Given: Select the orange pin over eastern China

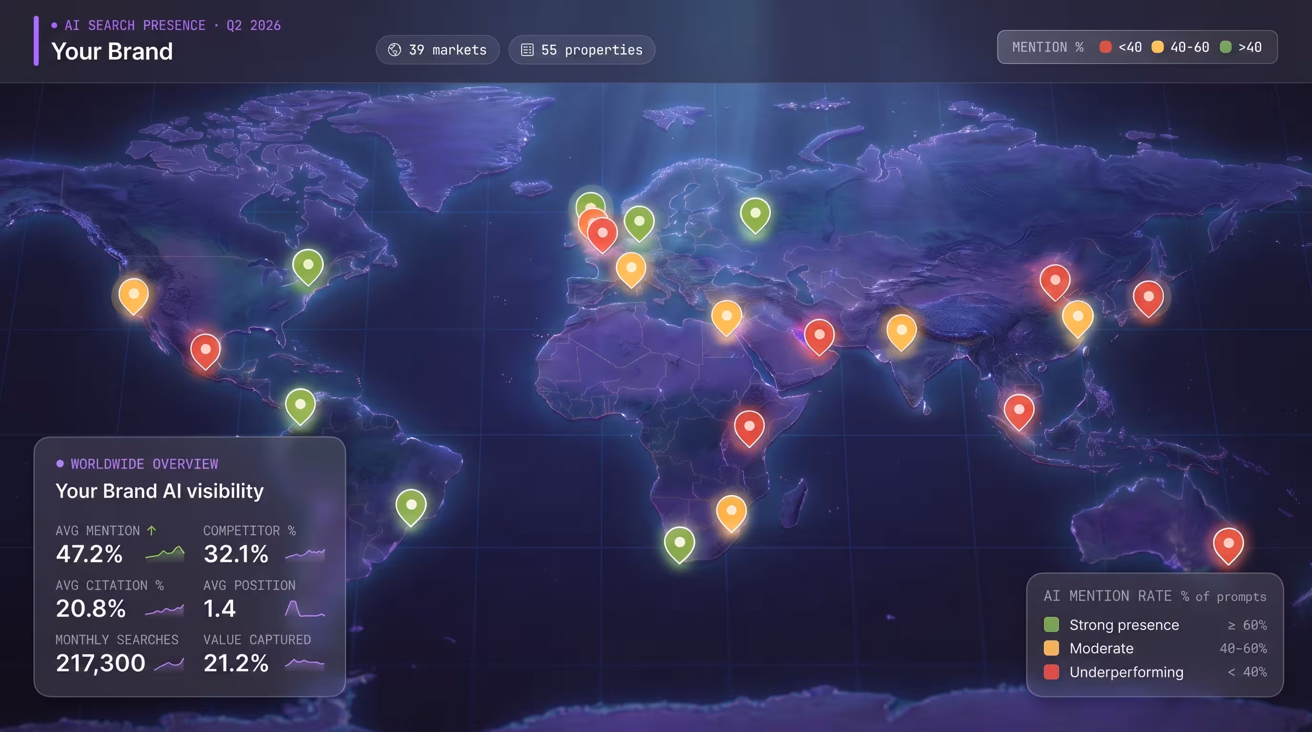Looking at the screenshot, I should (x=1078, y=319).
